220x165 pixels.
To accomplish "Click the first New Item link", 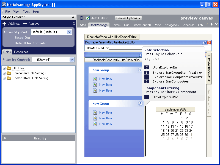I will (x=105, y=79).
